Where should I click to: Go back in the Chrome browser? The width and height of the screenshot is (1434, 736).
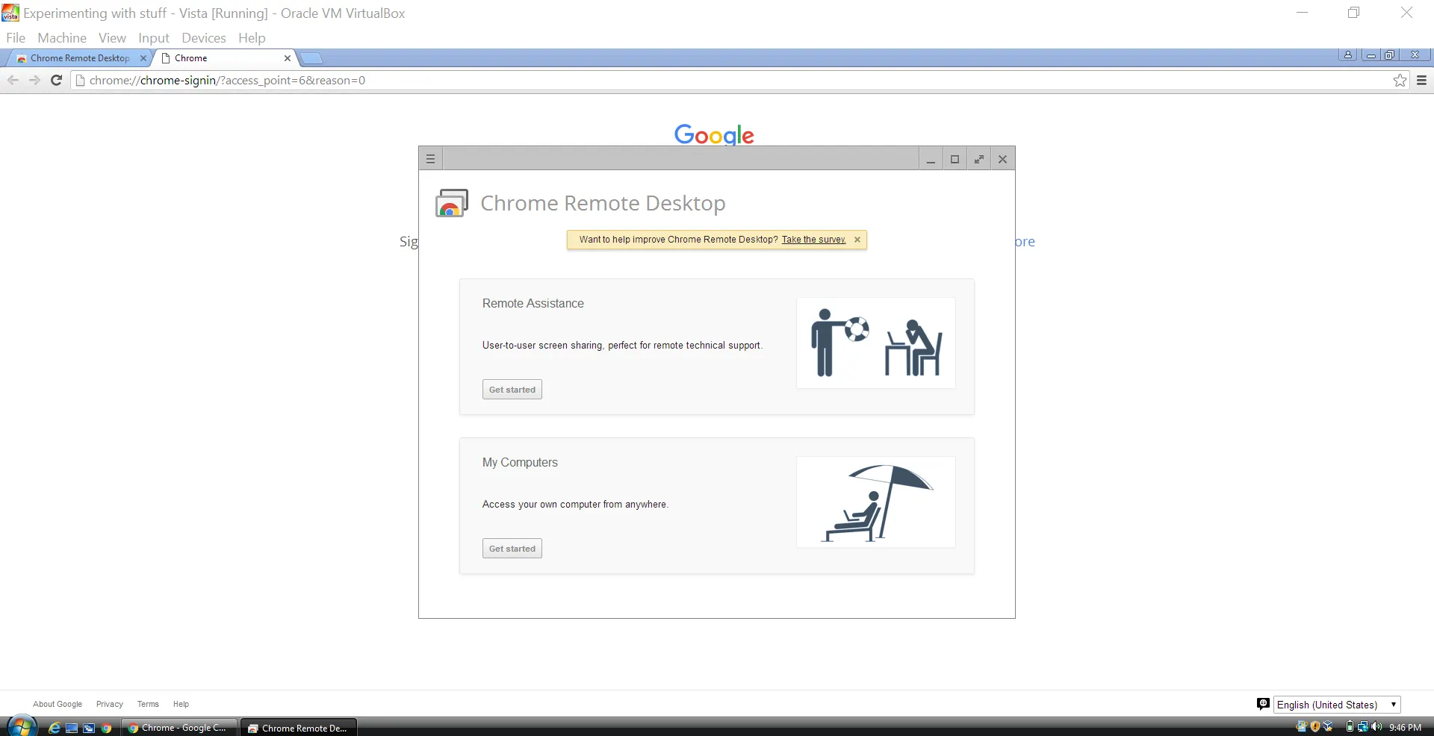[x=13, y=81]
